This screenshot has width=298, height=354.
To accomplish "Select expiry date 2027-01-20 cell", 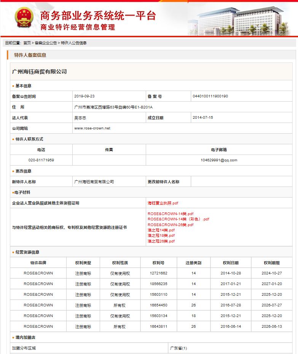I will [272, 284].
